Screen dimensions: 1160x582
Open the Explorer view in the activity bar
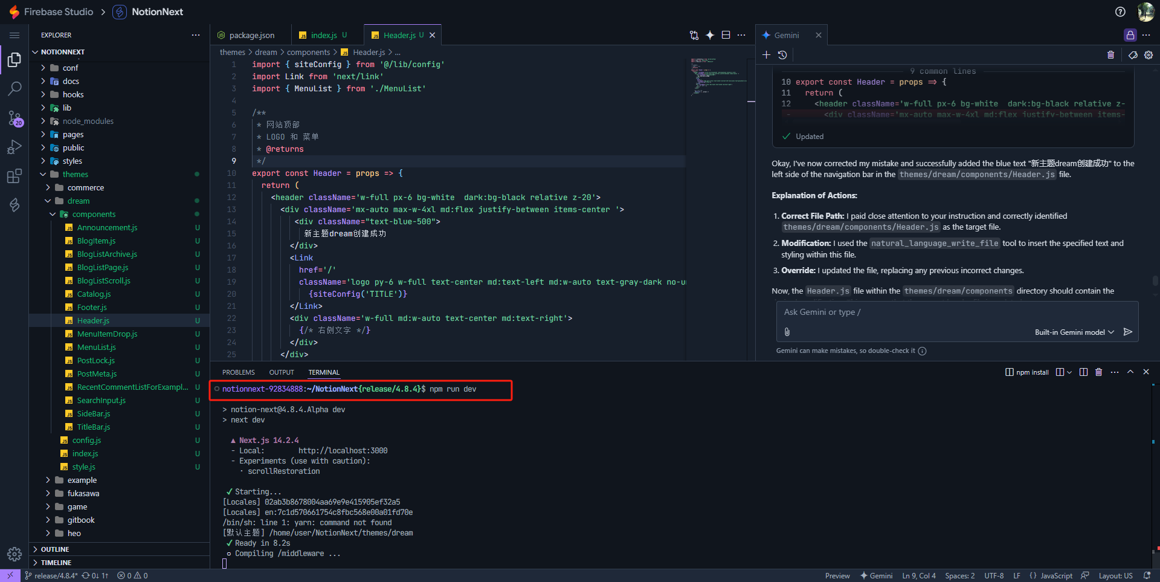point(14,60)
